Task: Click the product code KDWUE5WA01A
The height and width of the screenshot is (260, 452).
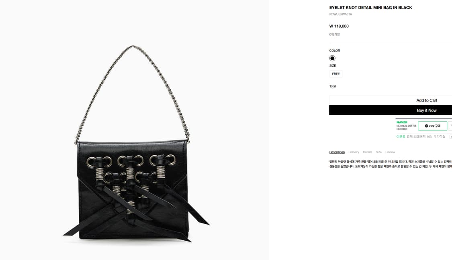Action: 340,14
